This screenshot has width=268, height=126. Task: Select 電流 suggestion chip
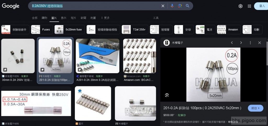[205, 30]
